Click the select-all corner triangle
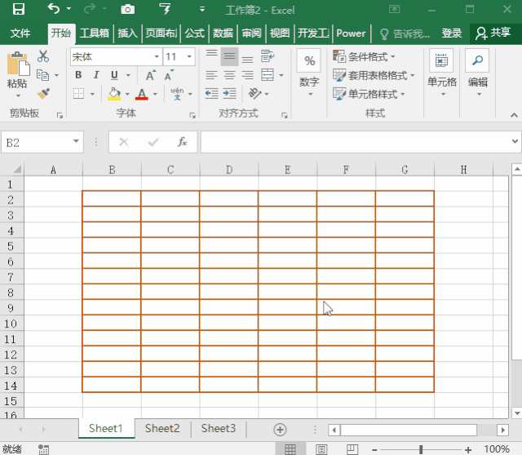 pyautogui.click(x=16, y=169)
